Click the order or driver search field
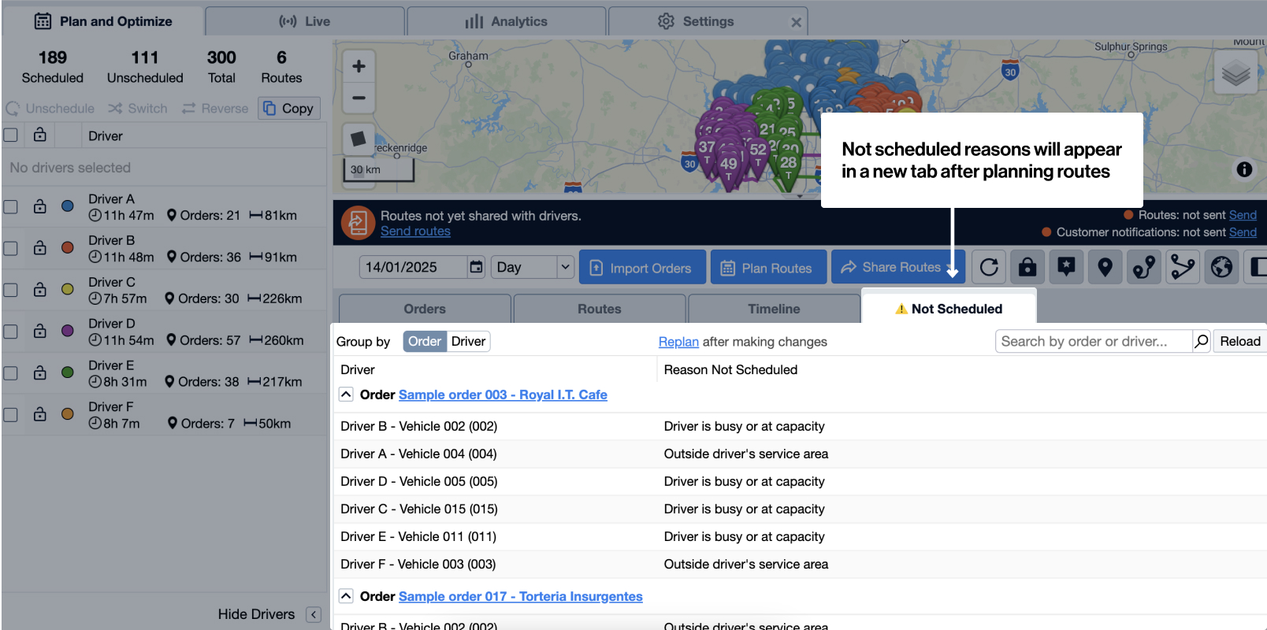Viewport: 1267px width, 630px height. click(x=1093, y=341)
